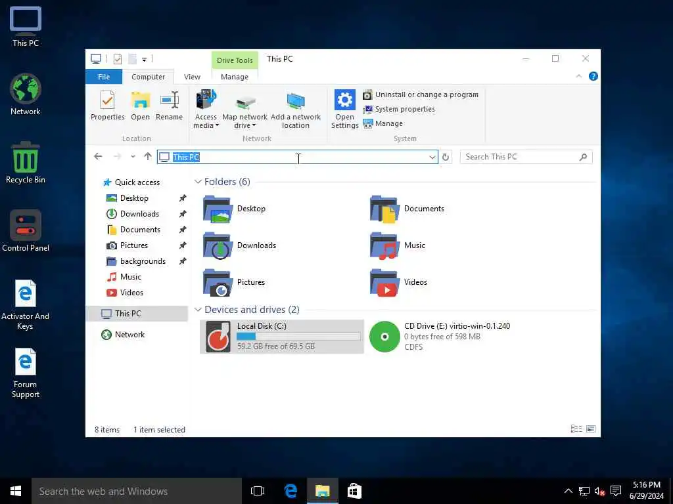The height and width of the screenshot is (504, 673).
Task: Select Control Panel desktop icon
Action: tap(26, 230)
